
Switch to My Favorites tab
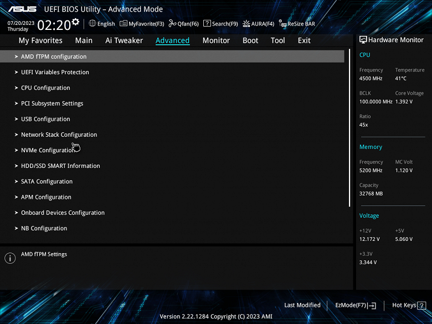(x=40, y=40)
